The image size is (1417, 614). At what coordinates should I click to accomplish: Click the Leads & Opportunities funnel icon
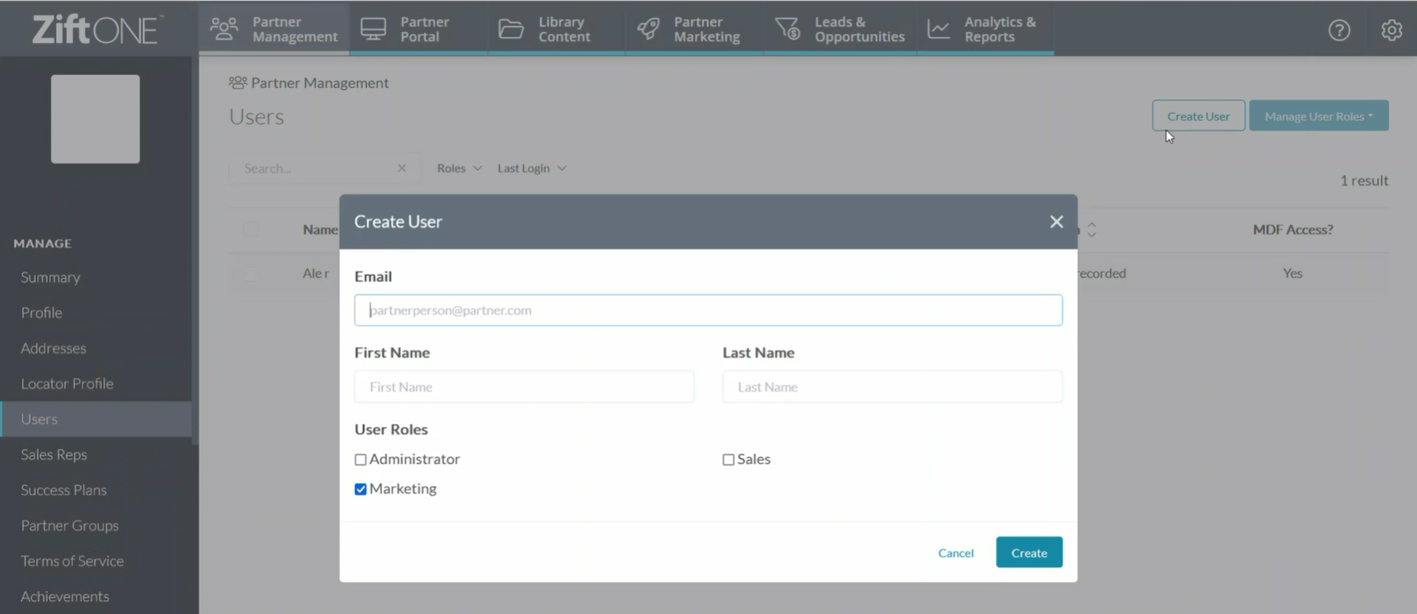pos(788,29)
